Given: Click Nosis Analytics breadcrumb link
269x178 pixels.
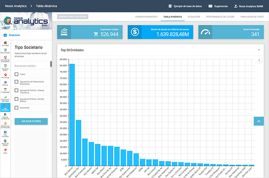Looking at the screenshot, I should coord(16,6).
